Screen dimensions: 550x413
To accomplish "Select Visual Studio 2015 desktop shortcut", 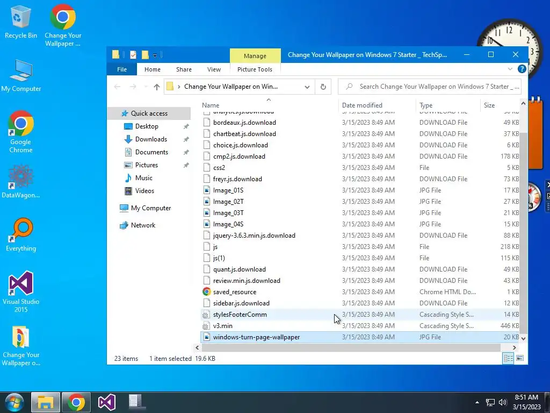I will (21, 291).
